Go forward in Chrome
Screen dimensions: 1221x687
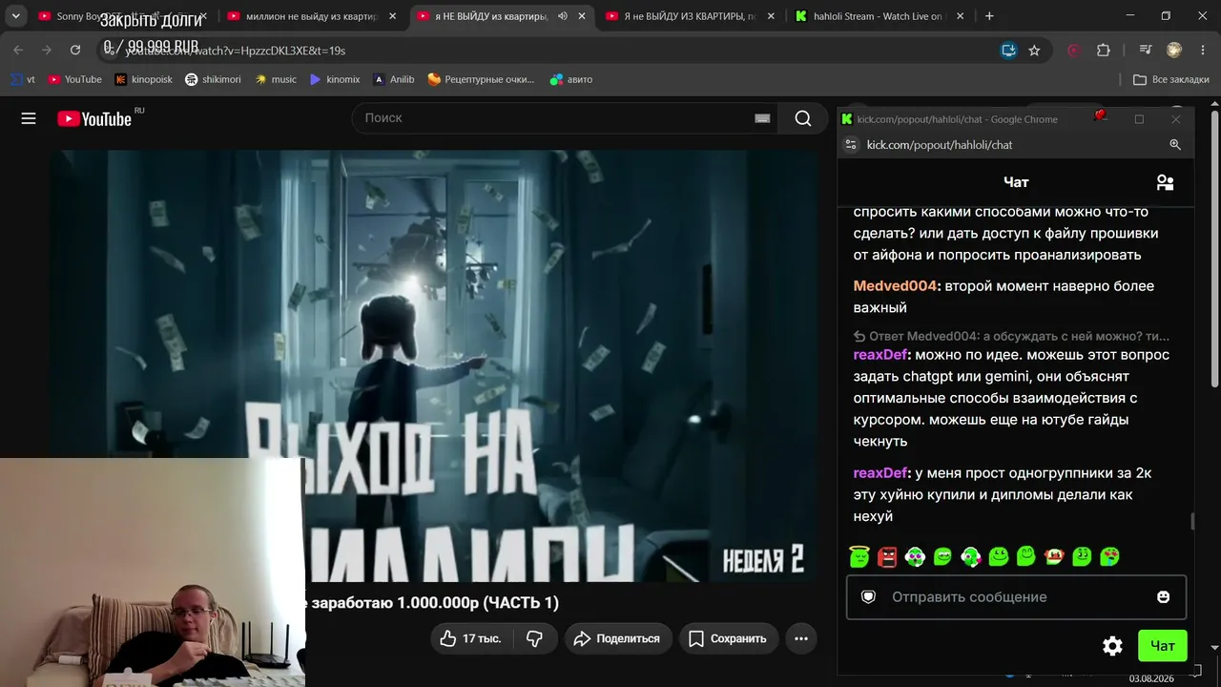pos(47,51)
